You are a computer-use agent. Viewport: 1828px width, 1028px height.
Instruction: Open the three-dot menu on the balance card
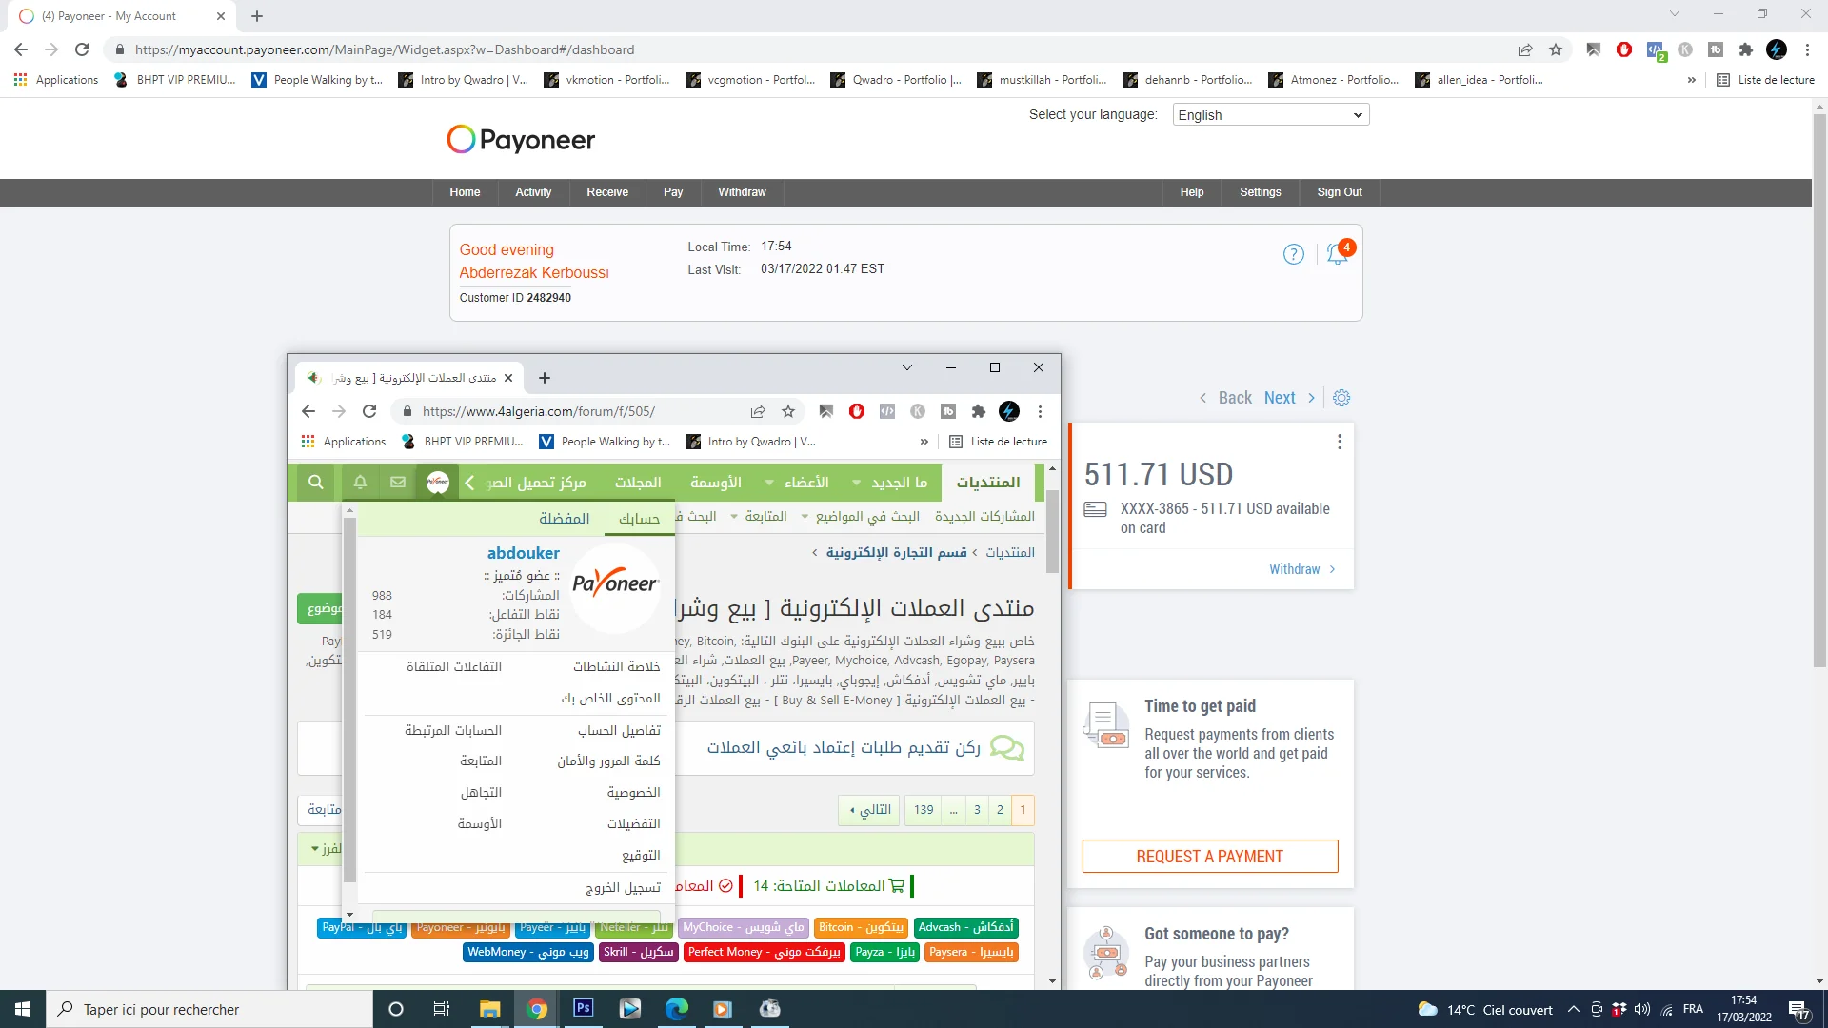coord(1340,442)
